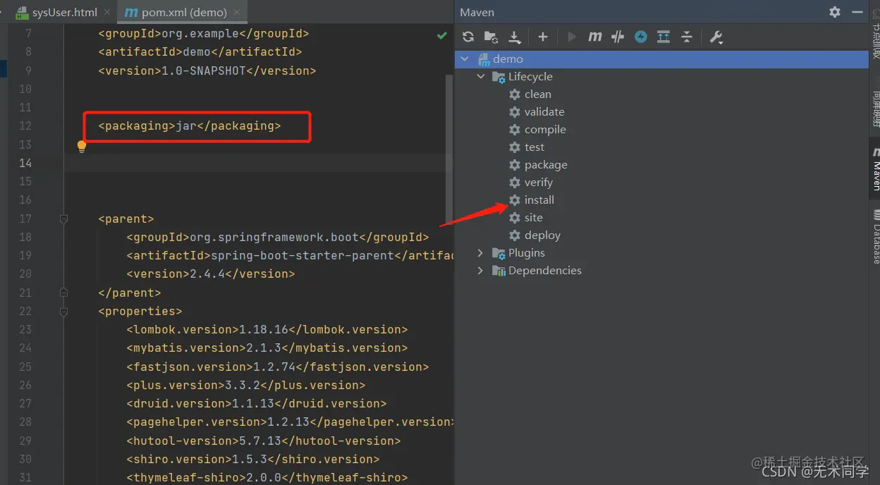Click gear icon beside clean
This screenshot has height=485, width=880.
click(515, 94)
